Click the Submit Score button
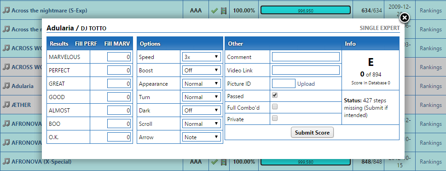The image size is (446, 171). coord(312,133)
